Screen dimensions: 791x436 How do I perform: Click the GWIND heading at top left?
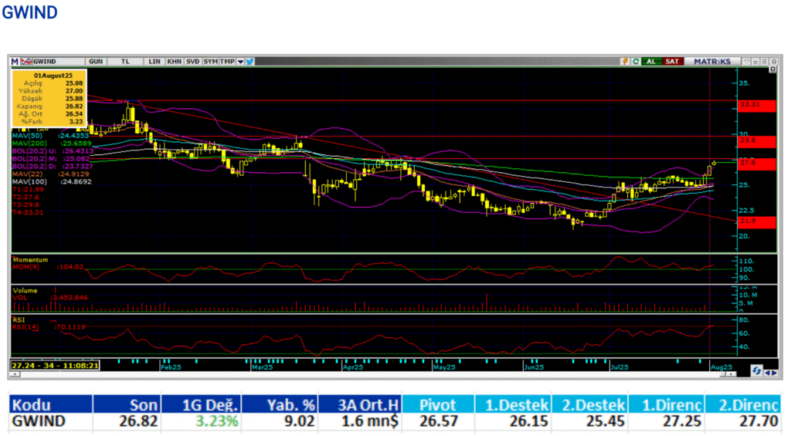(29, 12)
